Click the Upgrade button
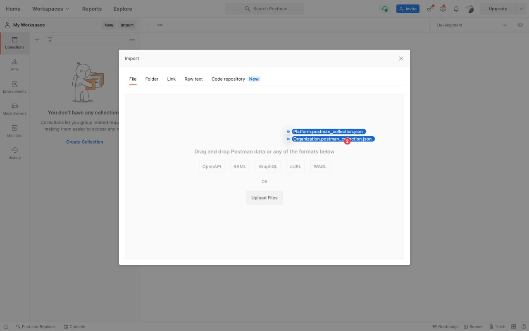This screenshot has height=331, width=529. (x=498, y=9)
